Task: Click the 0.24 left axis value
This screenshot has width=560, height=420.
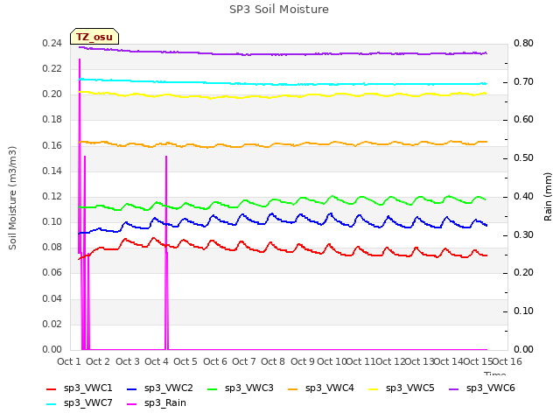Action: coord(52,43)
